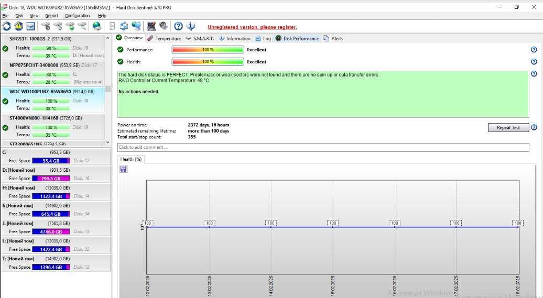Click the Refresh disk status toolbar icon
543x298 pixels.
(7, 26)
